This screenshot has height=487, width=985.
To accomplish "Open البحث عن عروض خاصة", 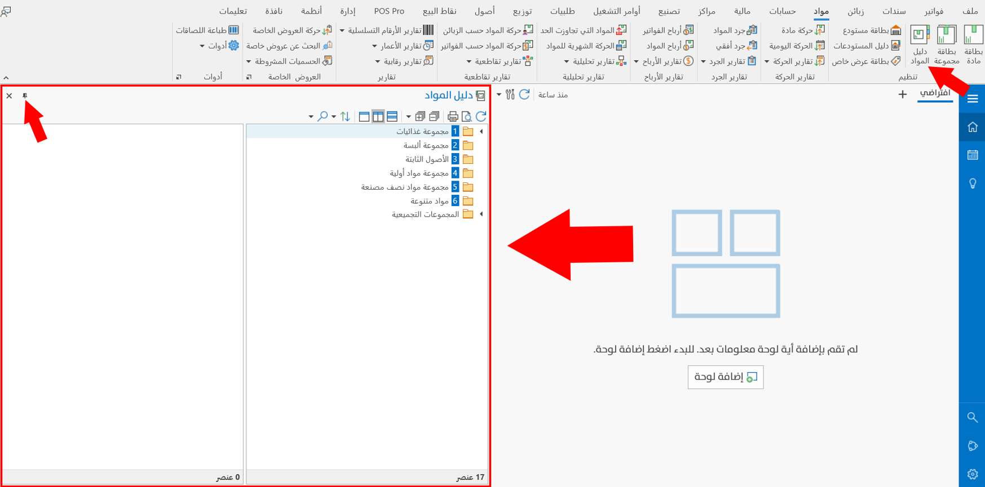I will click(289, 46).
